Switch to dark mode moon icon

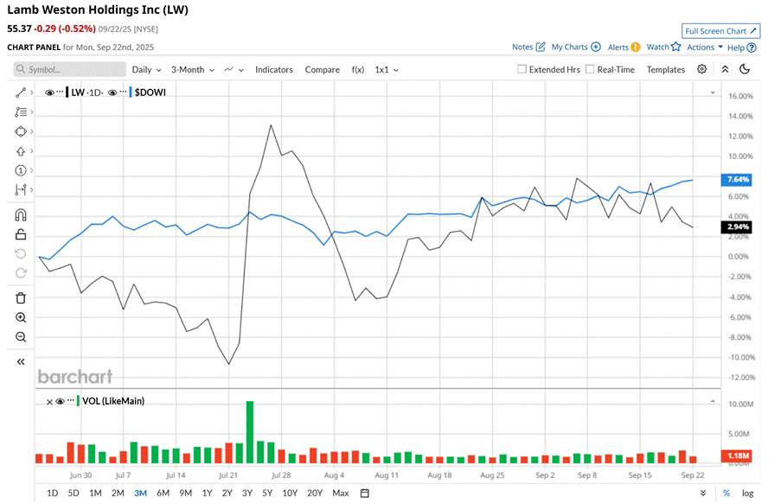(745, 69)
